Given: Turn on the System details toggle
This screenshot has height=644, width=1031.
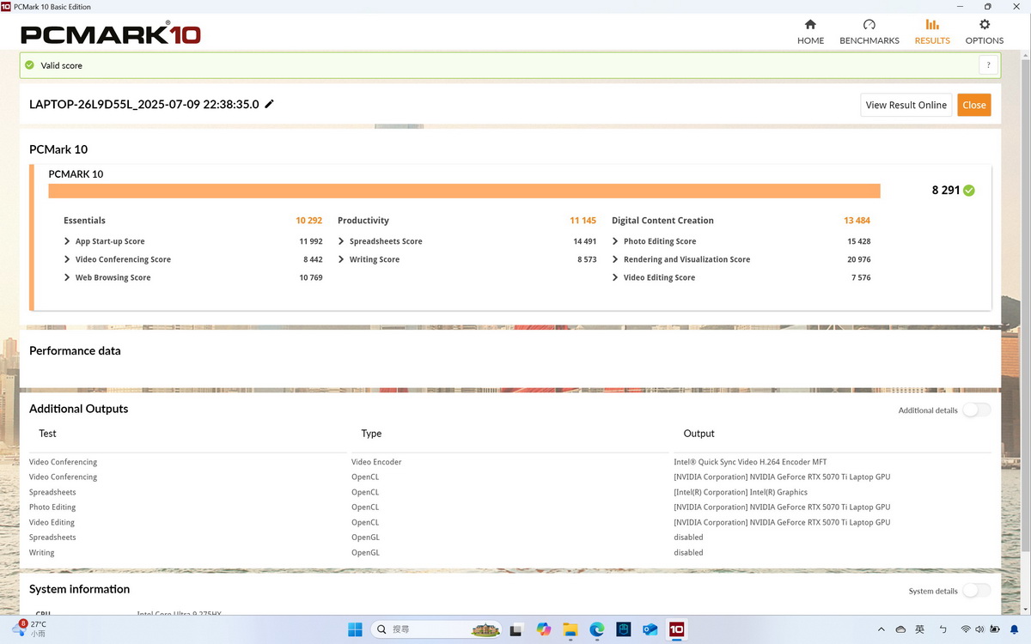Looking at the screenshot, I should pos(976,591).
